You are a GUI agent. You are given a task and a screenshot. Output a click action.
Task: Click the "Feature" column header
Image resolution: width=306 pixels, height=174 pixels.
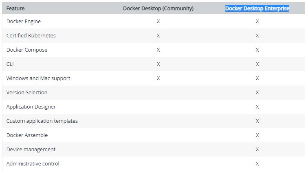(x=15, y=8)
